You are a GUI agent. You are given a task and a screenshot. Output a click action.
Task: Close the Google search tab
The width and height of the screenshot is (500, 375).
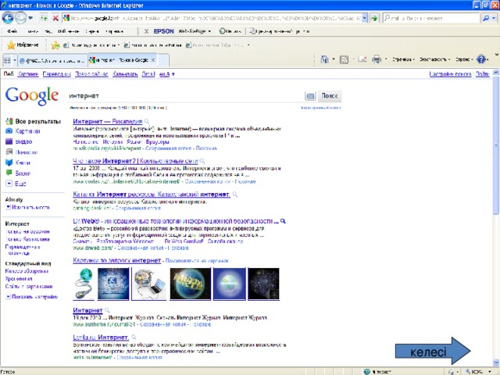[x=153, y=60]
